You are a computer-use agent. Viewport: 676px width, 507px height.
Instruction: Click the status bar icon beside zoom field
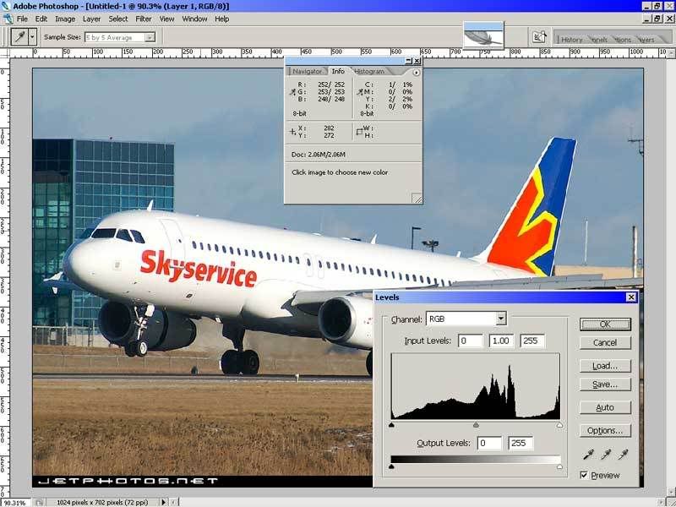pos(39,503)
